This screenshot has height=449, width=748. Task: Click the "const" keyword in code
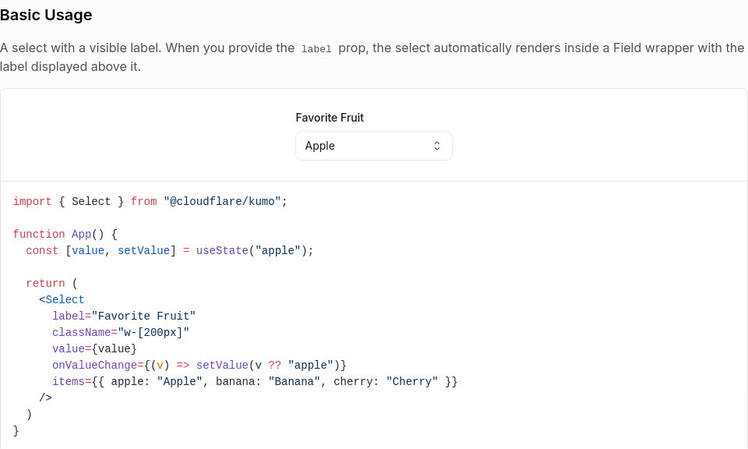pyautogui.click(x=42, y=251)
